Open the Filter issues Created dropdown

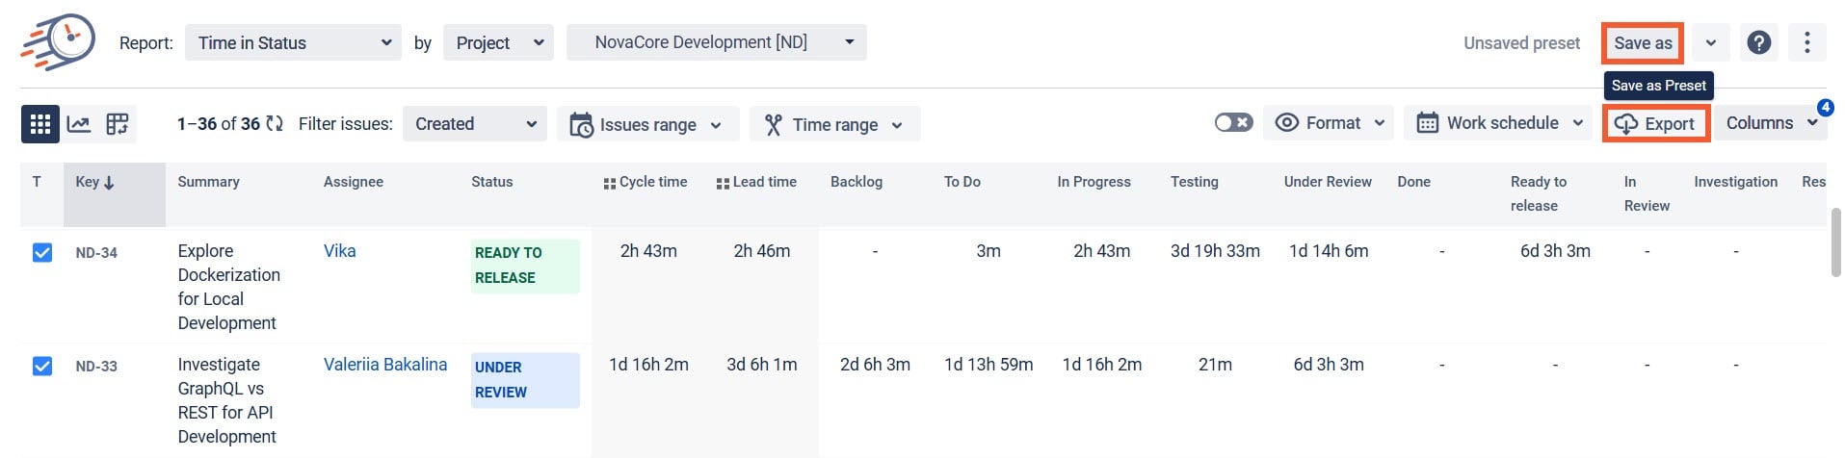coord(475,124)
